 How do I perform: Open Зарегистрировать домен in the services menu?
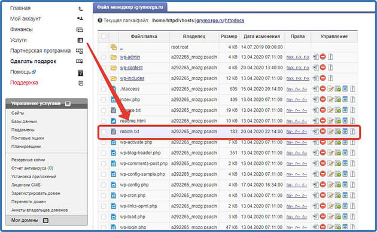coord(35,193)
